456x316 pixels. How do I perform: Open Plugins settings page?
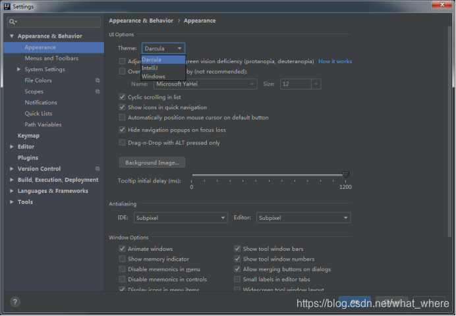28,158
